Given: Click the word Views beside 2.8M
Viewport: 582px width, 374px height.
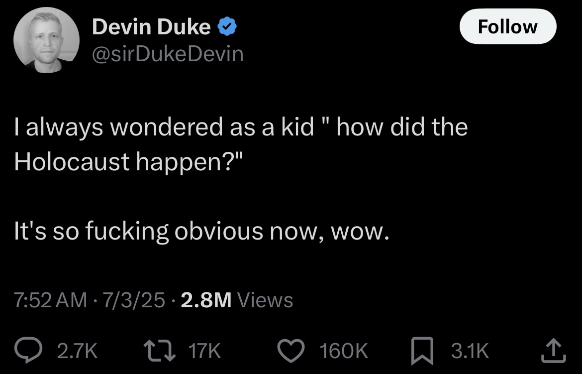Looking at the screenshot, I should [265, 300].
